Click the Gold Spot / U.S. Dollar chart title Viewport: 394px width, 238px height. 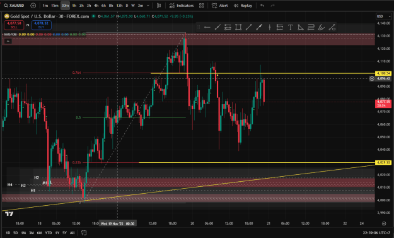50,16
